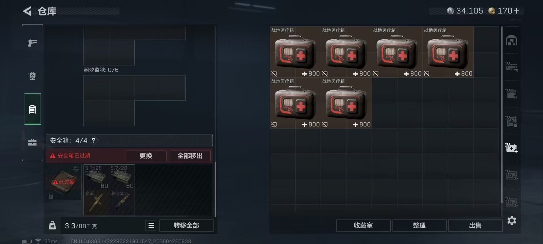Open the warehouse settings gear icon
The height and width of the screenshot is (244, 543).
[512, 221]
